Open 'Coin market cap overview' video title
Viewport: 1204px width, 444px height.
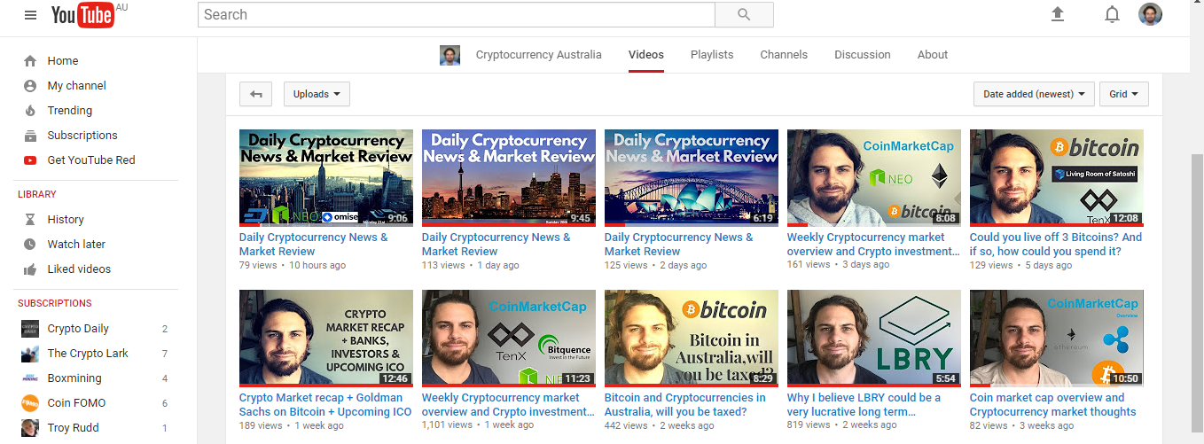tap(1053, 405)
